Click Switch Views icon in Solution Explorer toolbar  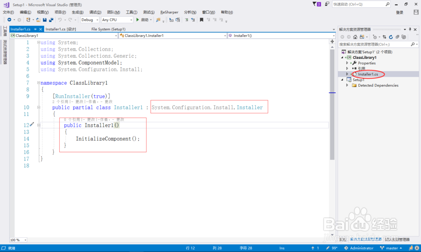pos(362,37)
